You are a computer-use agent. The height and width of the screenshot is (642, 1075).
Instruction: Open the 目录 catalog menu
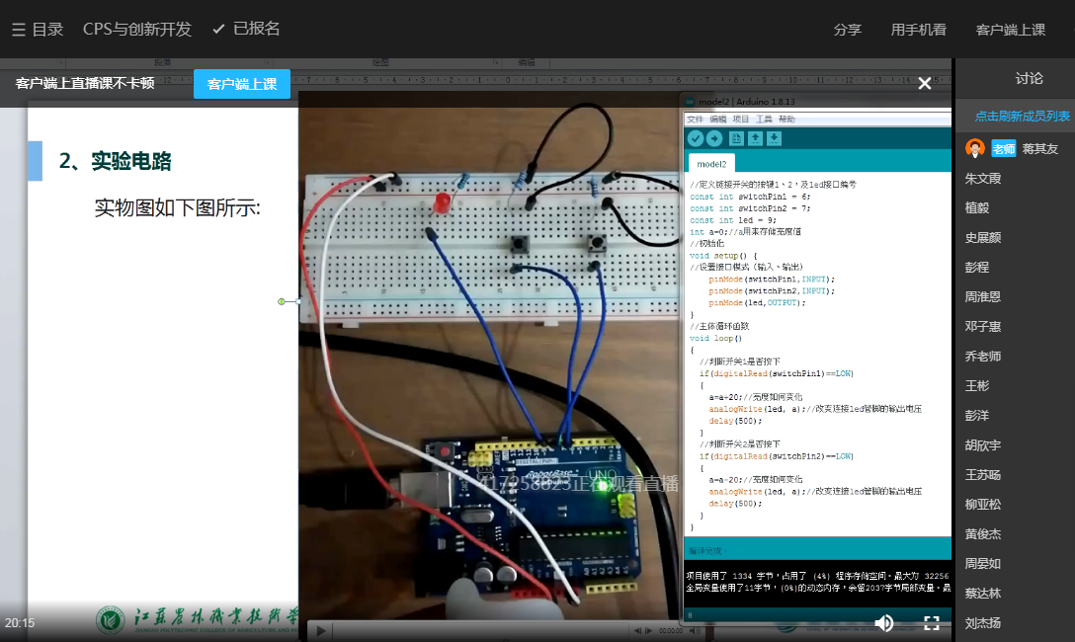tap(38, 30)
